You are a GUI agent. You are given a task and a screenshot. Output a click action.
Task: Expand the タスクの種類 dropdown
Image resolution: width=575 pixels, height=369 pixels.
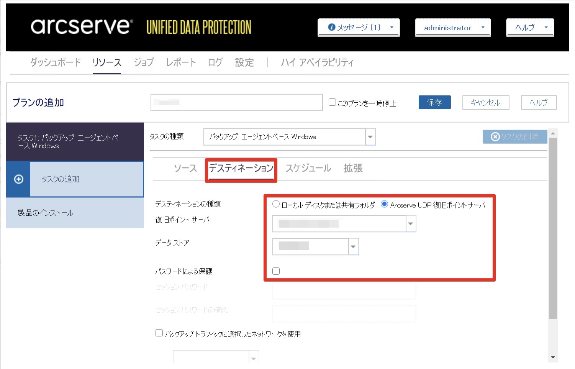tap(370, 137)
